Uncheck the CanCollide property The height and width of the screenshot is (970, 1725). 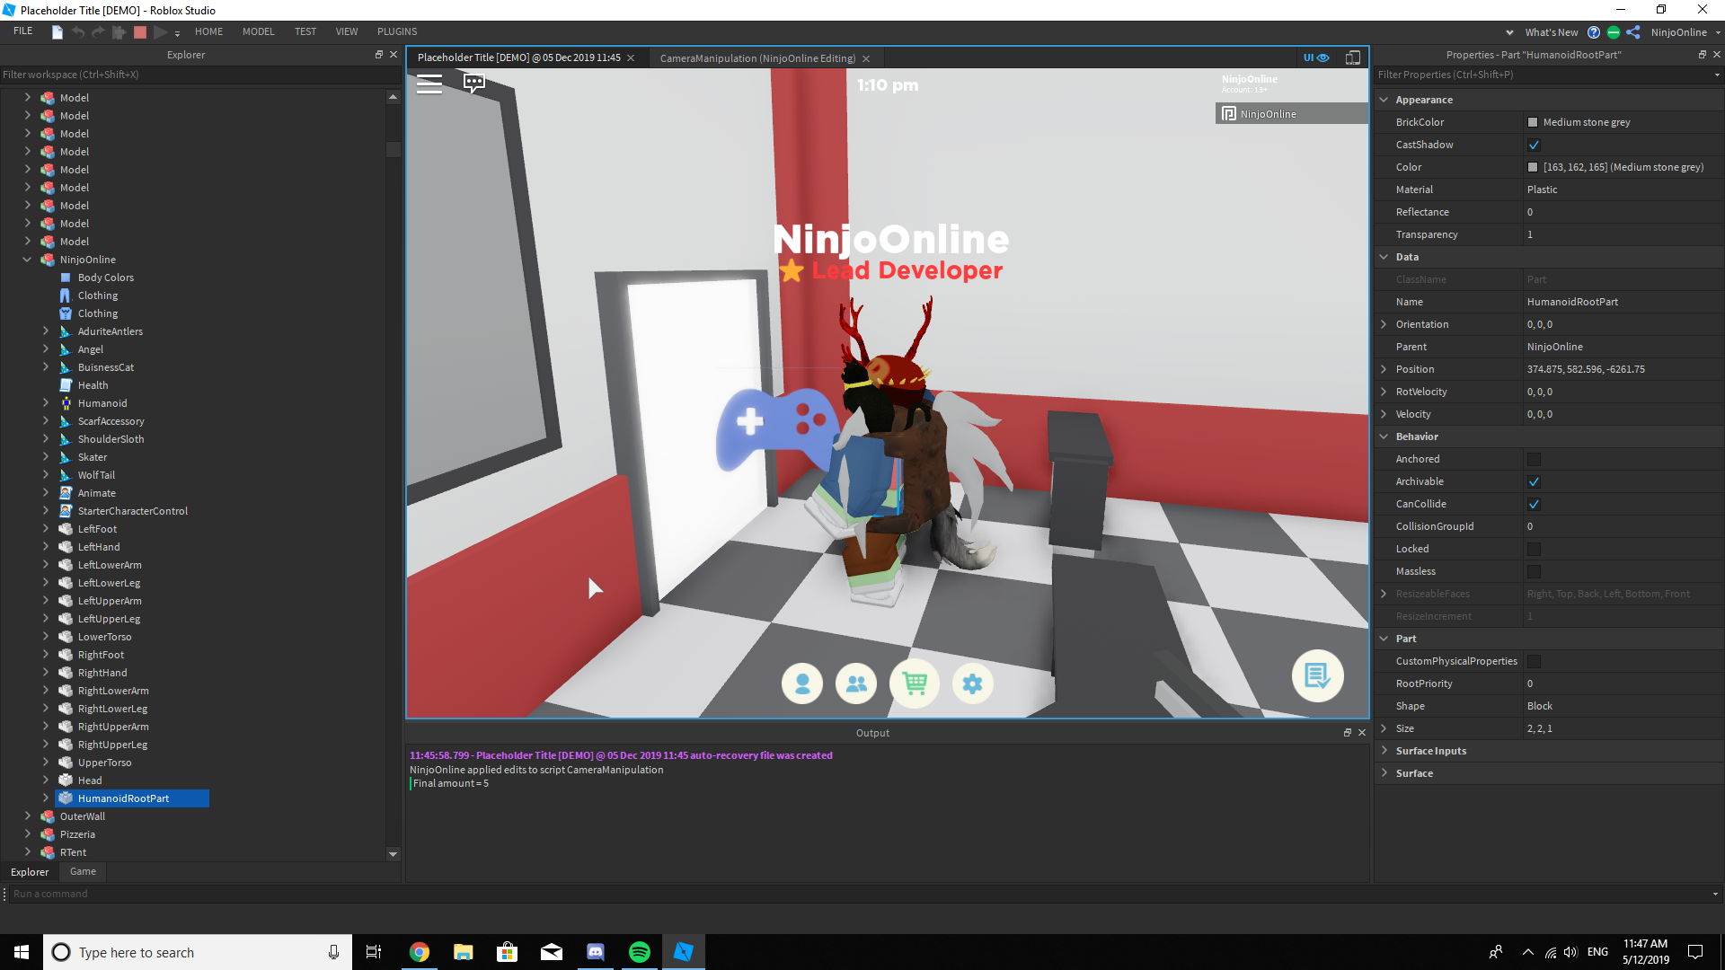[x=1534, y=504]
